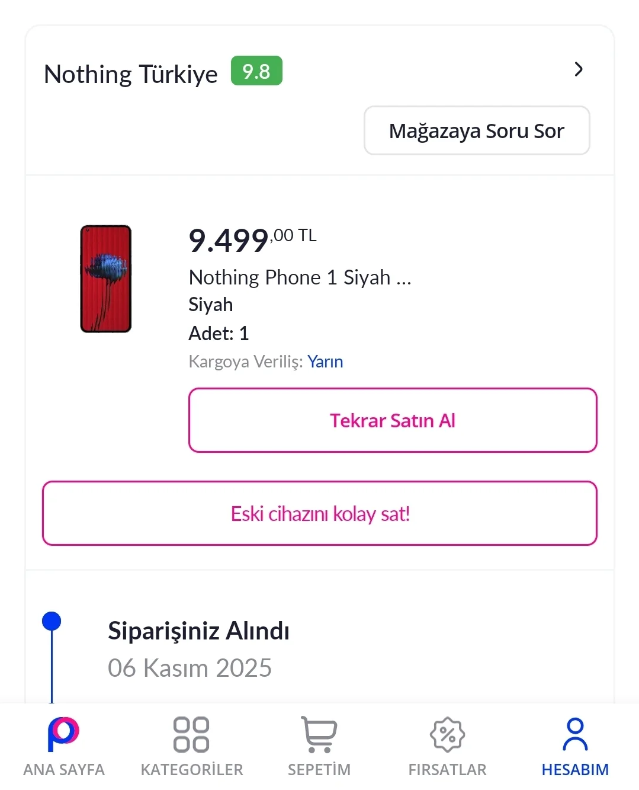Tap the Yarın shipping date link
This screenshot has width=639, height=790.
coord(325,362)
